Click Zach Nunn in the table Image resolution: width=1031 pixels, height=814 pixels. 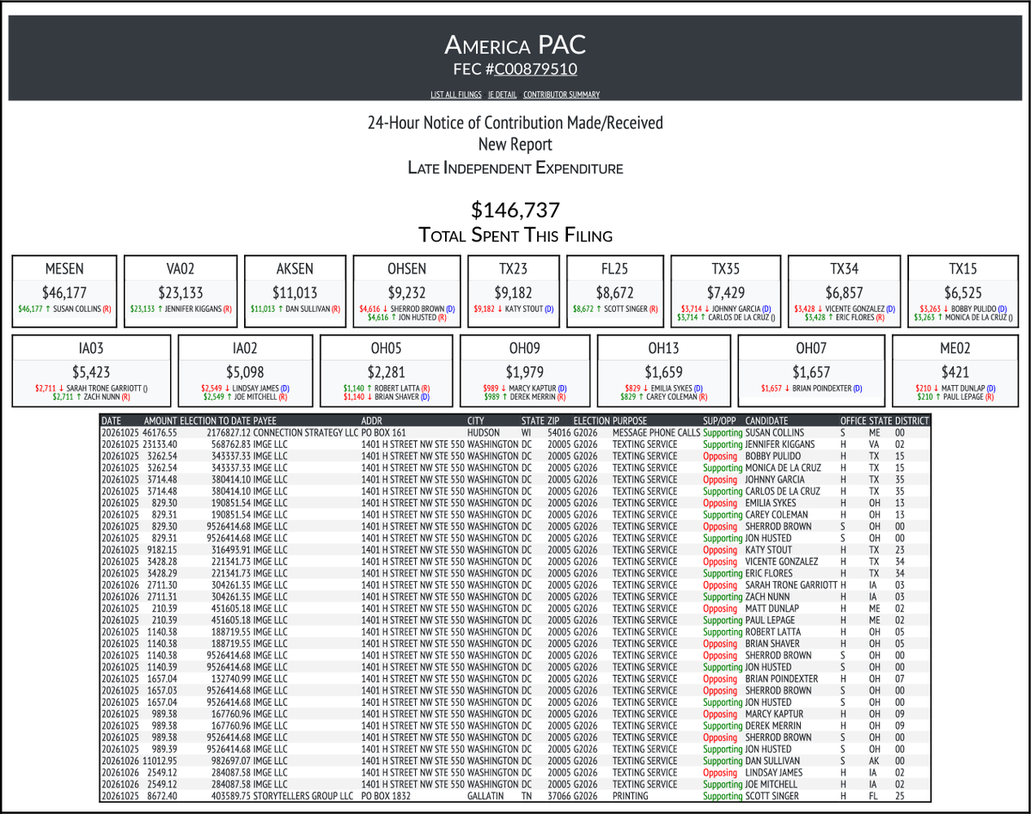point(767,597)
